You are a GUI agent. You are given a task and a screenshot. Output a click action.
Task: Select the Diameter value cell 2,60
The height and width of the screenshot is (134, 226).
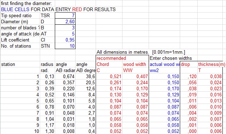coord(65,21)
